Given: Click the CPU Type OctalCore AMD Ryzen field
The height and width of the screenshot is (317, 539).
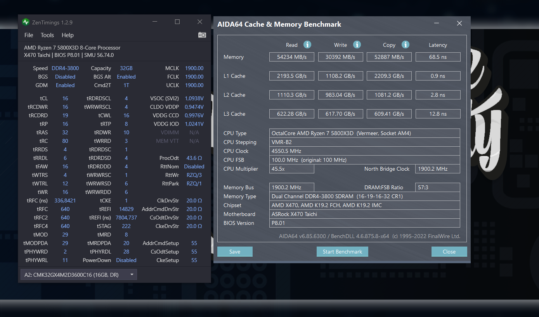Looking at the screenshot, I should tap(365, 133).
